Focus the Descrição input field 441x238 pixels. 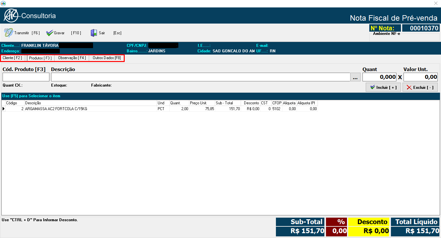tap(201, 77)
